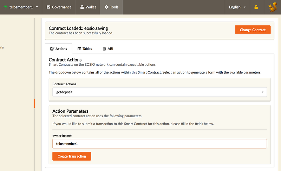The width and height of the screenshot is (281, 171).
Task: Click the caret arrow of Contract Actions dropdown
Action: (x=262, y=92)
